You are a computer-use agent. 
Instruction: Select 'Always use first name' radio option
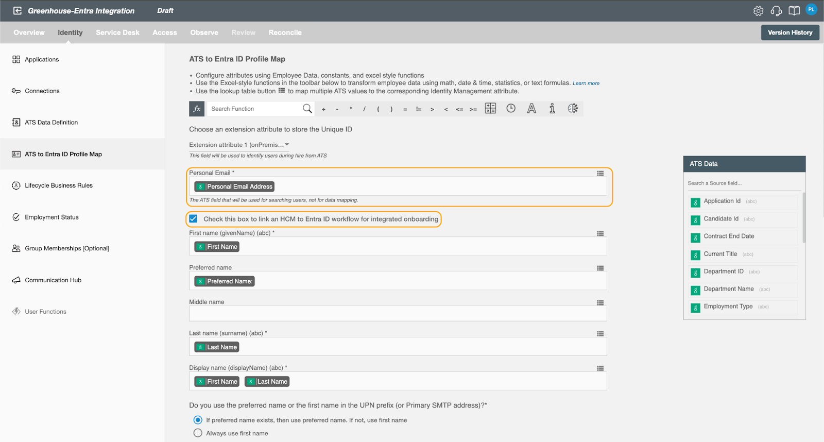coord(198,433)
